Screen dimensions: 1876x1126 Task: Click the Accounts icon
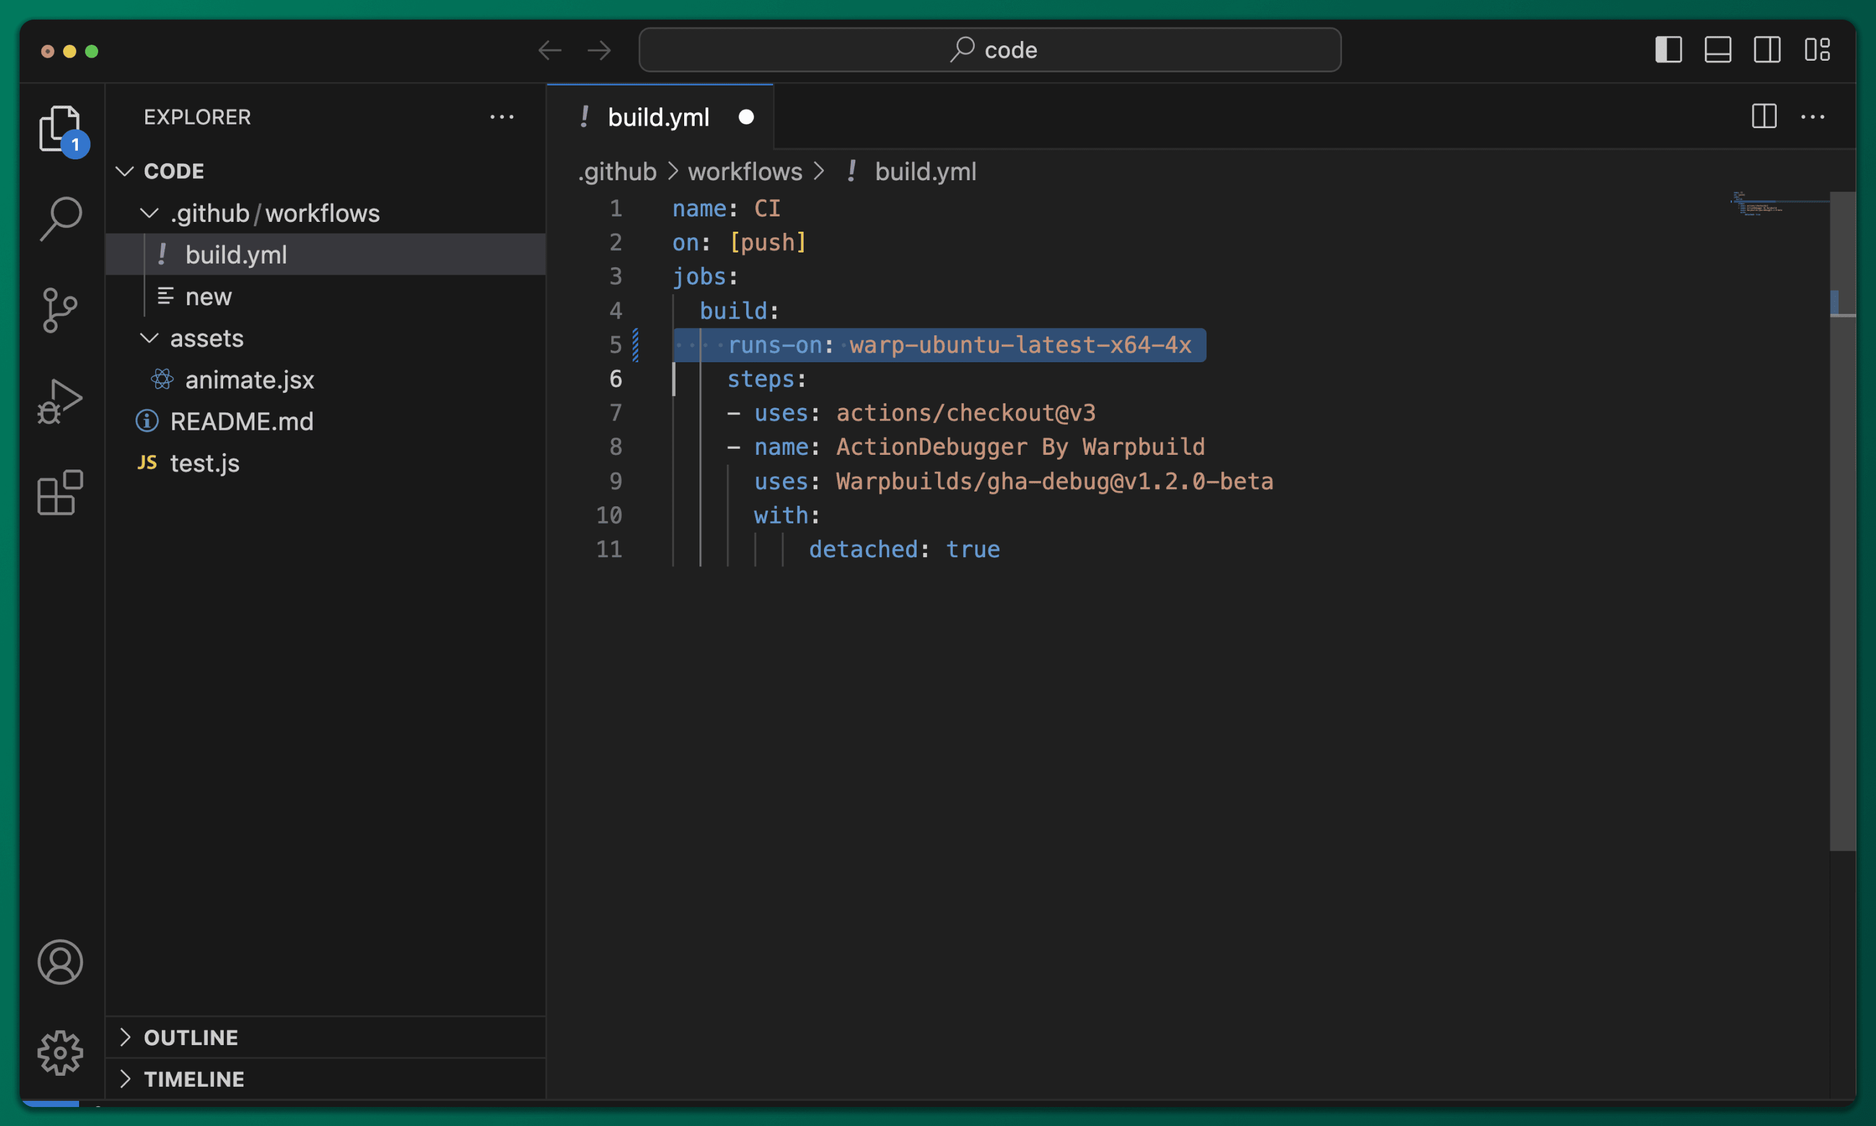click(x=60, y=961)
